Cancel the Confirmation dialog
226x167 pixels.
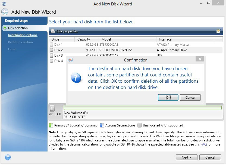[x=190, y=98]
